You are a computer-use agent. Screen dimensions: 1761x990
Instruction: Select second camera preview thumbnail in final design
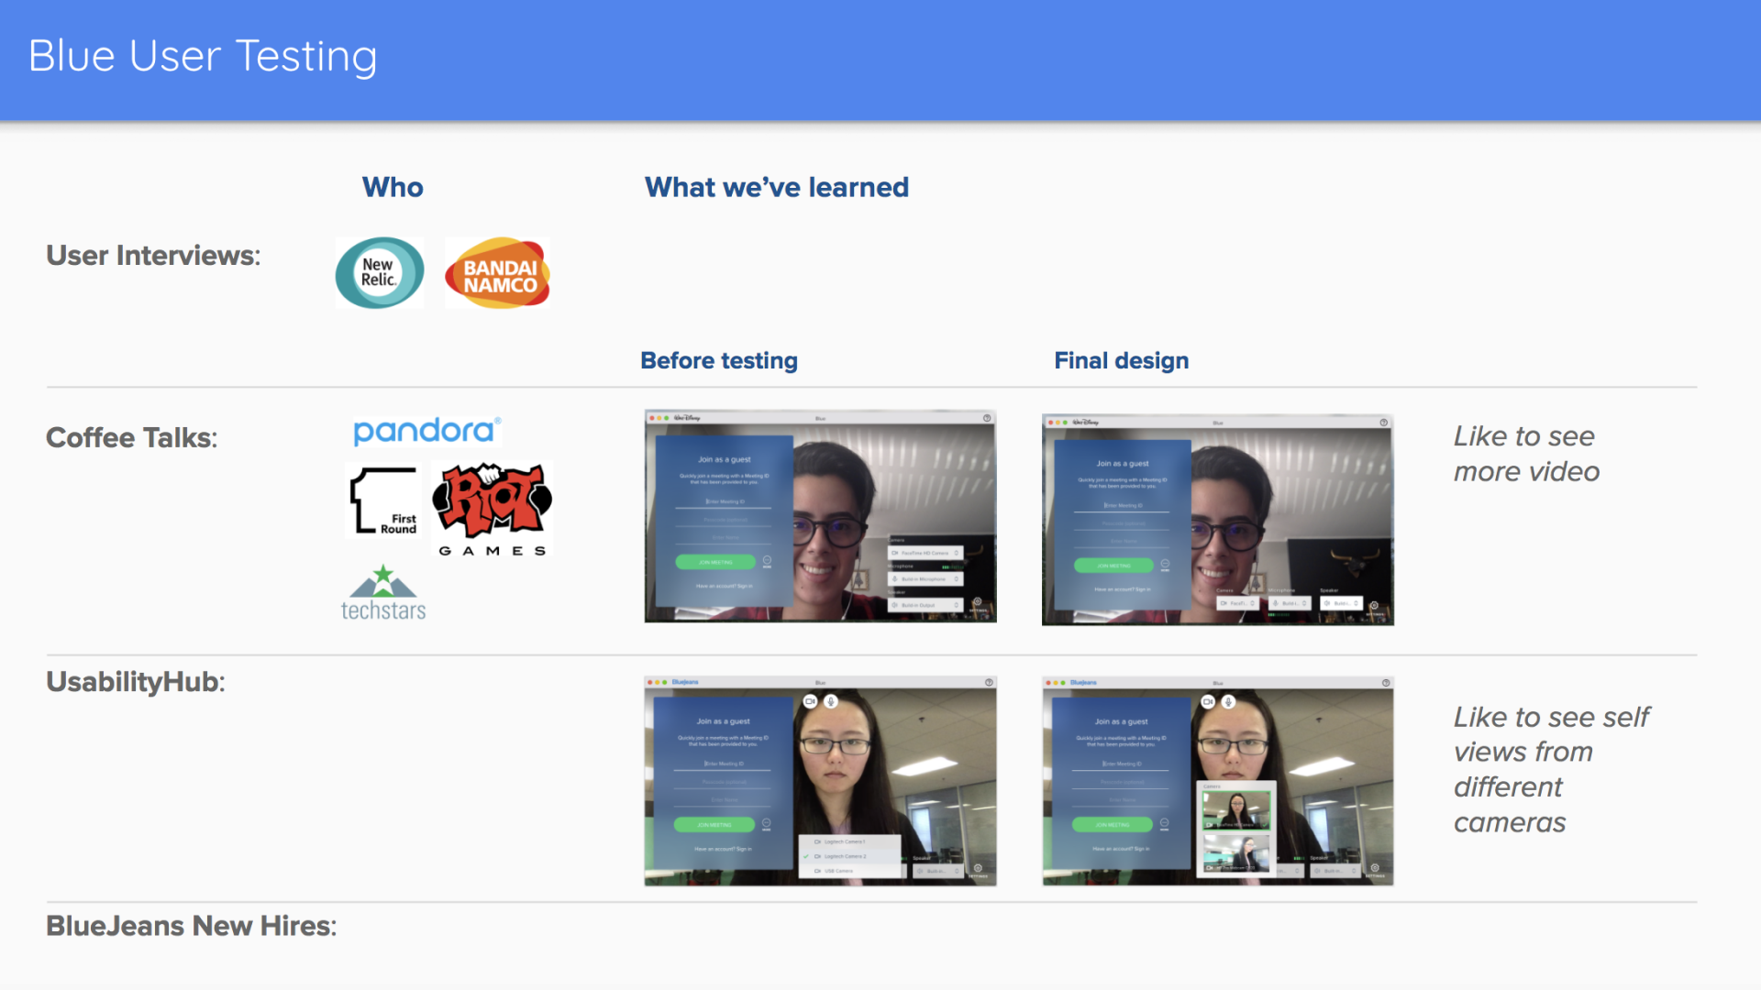(x=1237, y=853)
